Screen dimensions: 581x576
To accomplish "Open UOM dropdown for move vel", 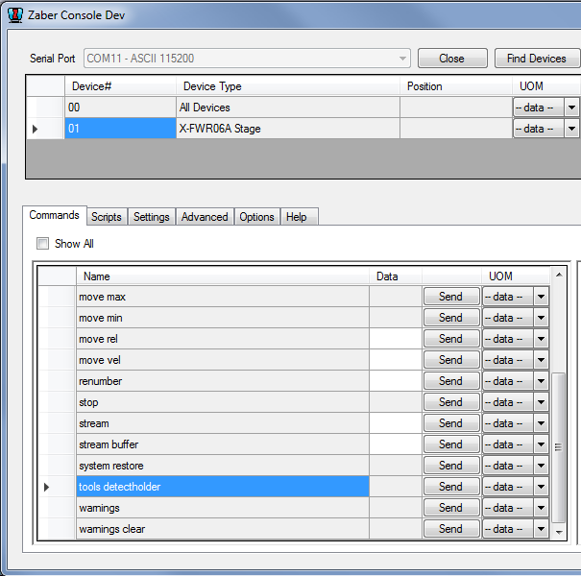I will click(x=541, y=360).
